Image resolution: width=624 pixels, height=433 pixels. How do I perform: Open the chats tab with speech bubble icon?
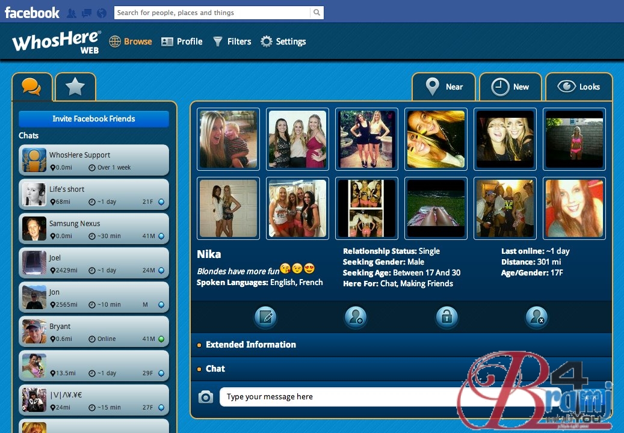pyautogui.click(x=32, y=87)
